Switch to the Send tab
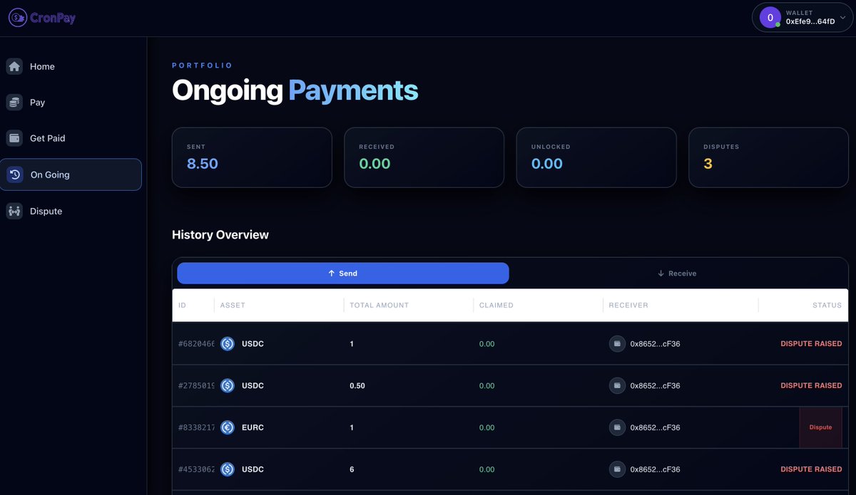856x495 pixels. [343, 273]
